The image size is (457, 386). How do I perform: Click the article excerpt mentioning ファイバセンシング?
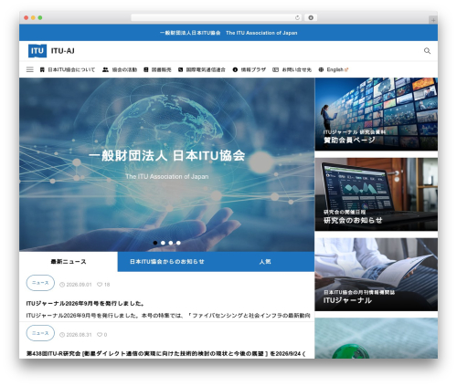[168, 316]
